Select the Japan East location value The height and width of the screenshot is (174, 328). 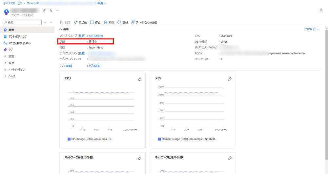click(x=96, y=47)
